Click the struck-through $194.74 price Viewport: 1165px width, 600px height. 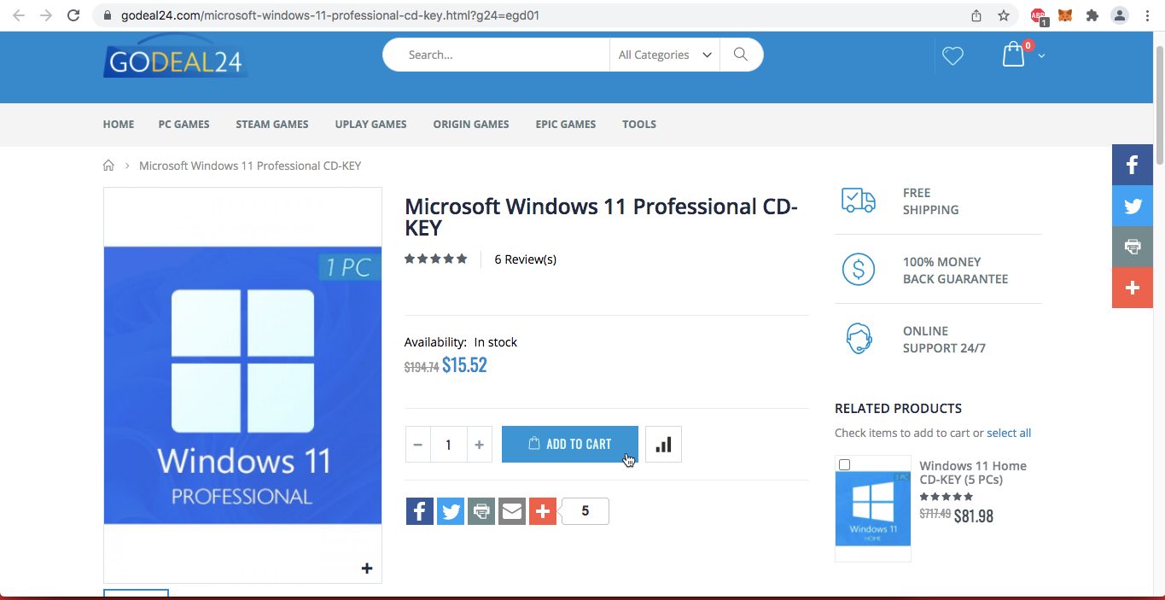click(x=422, y=368)
